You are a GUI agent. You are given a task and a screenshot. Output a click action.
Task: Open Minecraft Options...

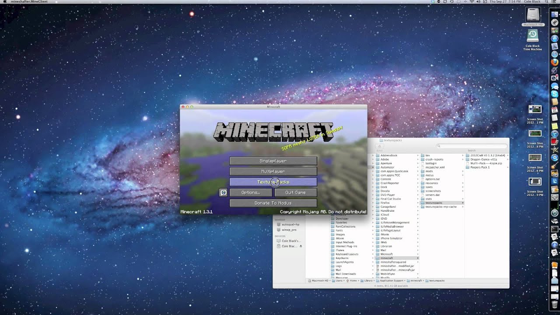(251, 192)
